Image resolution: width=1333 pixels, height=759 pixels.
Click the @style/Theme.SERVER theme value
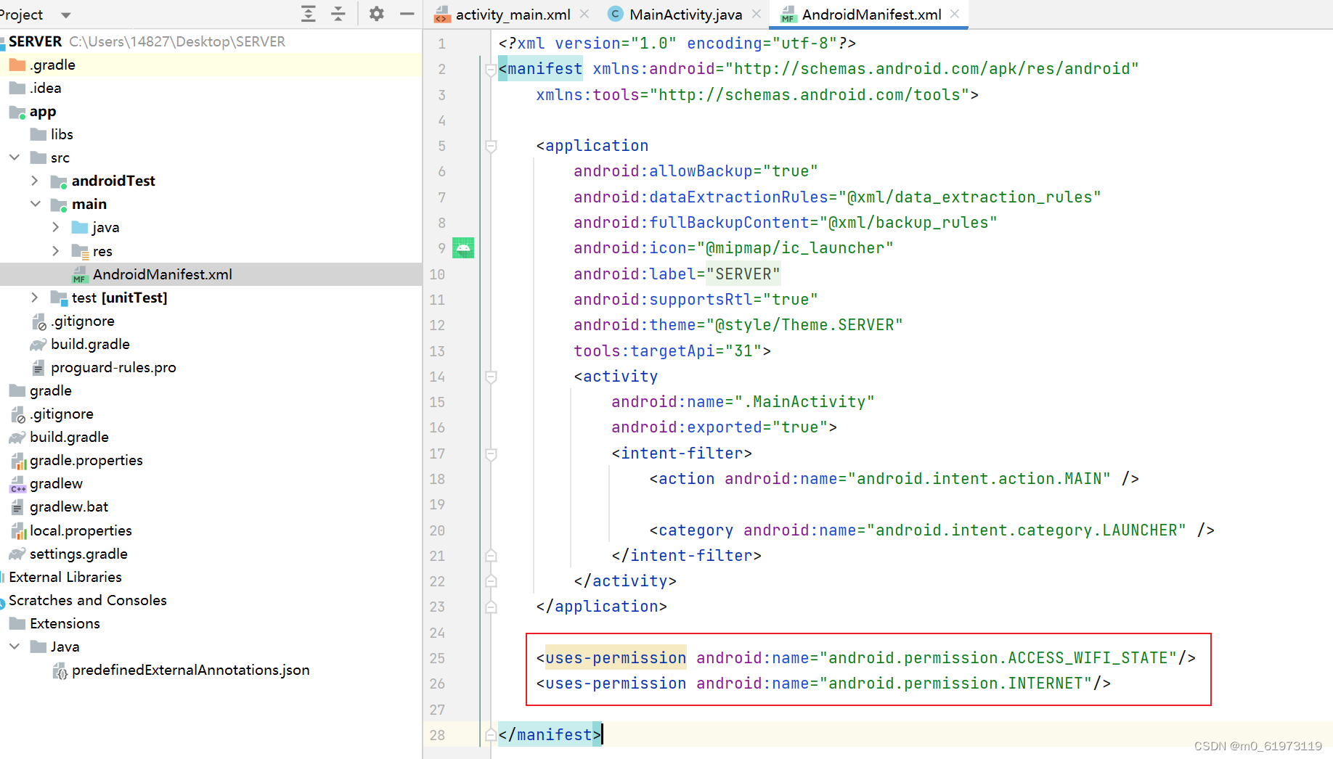[804, 325]
